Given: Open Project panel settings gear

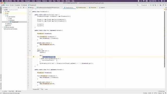Looking at the screenshot, I should click(24, 8).
